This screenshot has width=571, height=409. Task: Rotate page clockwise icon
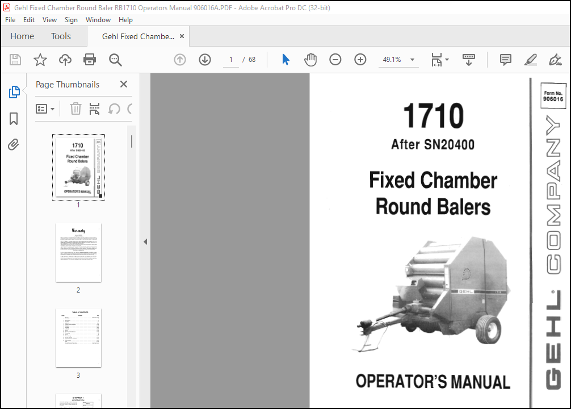coord(130,108)
